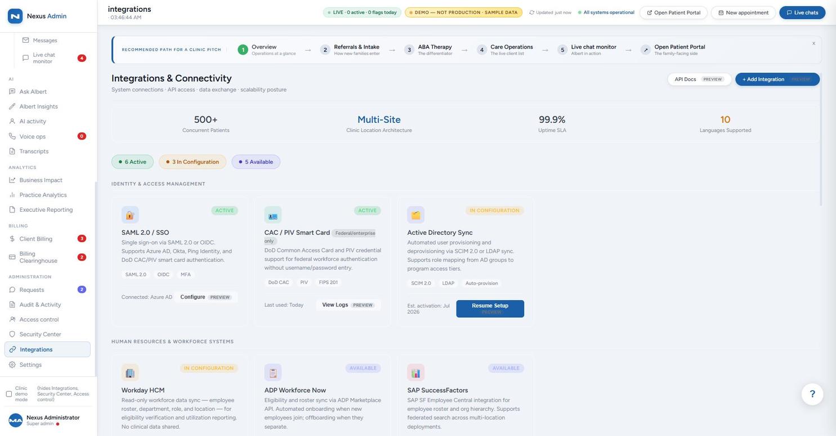Click the Transcripts document icon
Screen dimensions: 836x436
click(12, 151)
